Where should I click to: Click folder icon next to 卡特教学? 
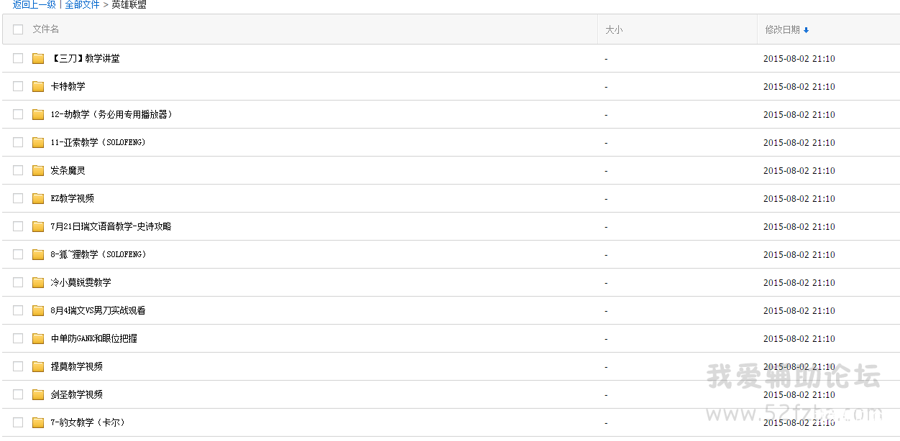coord(38,86)
